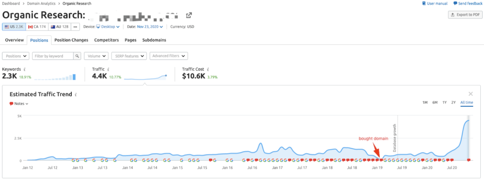Click the keyword search magnifier icon
The image size is (484, 181).
(x=78, y=56)
